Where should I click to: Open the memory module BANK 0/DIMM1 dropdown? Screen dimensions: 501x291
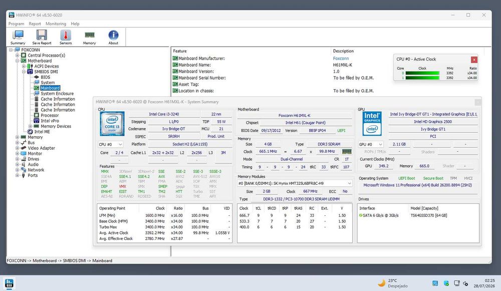295,183
